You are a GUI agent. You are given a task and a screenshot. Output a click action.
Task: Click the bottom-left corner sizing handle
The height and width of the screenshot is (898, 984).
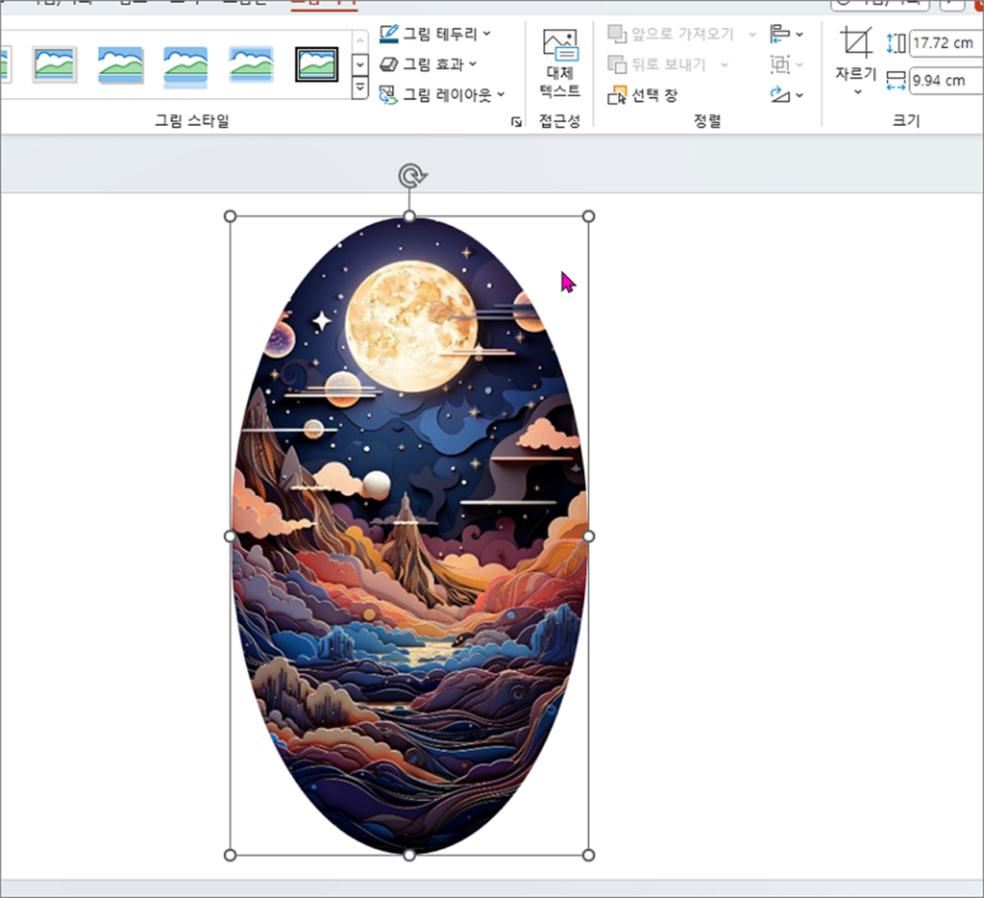pyautogui.click(x=230, y=855)
